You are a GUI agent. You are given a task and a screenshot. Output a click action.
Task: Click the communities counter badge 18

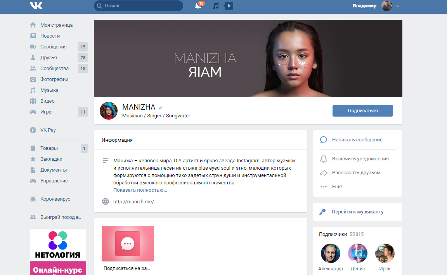tap(83, 68)
